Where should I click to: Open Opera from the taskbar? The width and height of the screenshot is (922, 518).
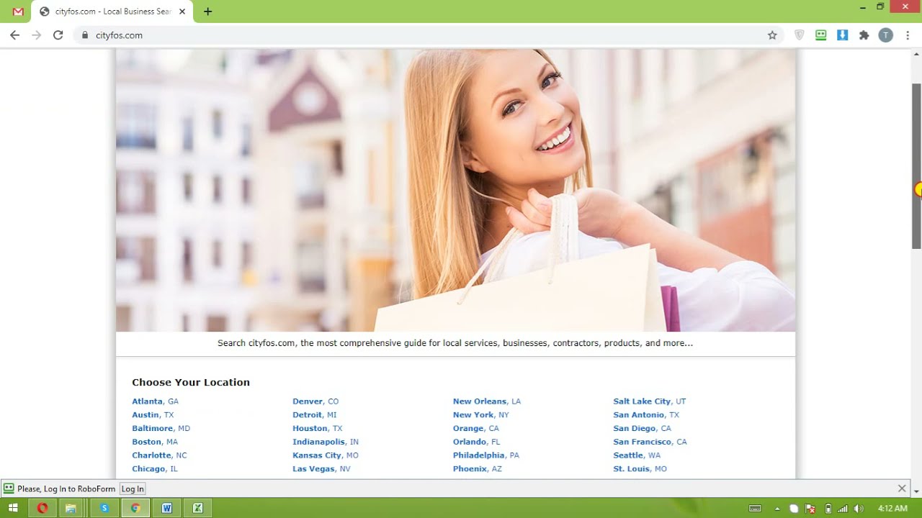[x=42, y=508]
